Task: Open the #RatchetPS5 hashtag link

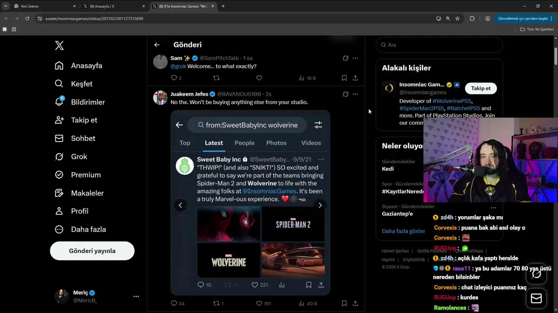Action: [x=463, y=108]
